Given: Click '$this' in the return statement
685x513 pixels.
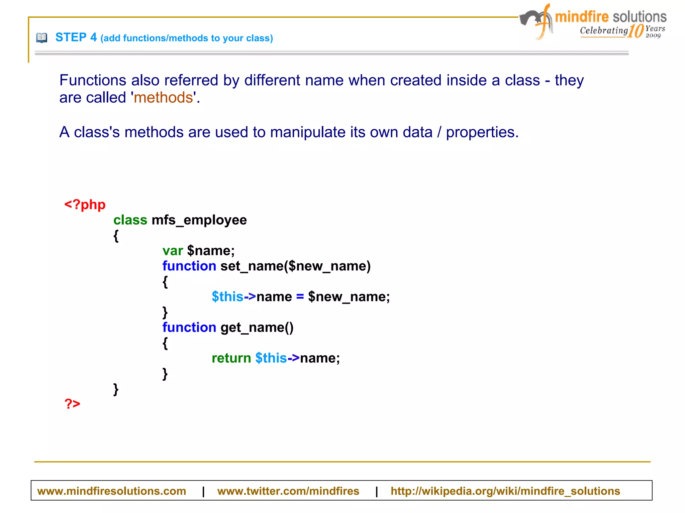Looking at the screenshot, I should coord(271,358).
